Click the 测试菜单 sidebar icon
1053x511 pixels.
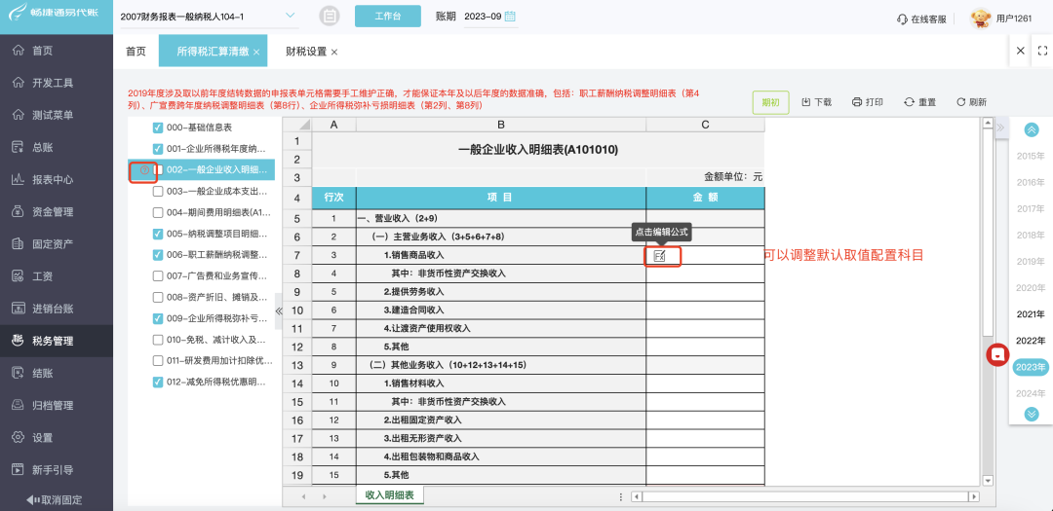[19, 115]
